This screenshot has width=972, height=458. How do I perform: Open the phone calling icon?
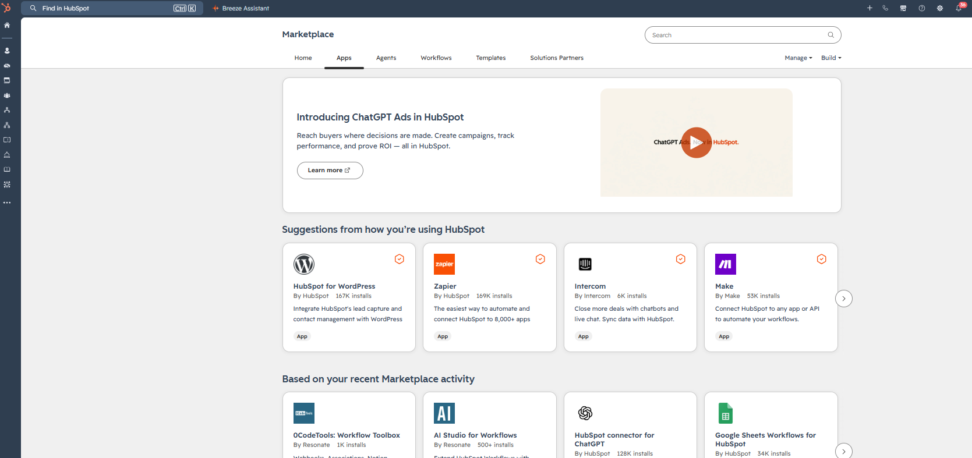pos(885,8)
